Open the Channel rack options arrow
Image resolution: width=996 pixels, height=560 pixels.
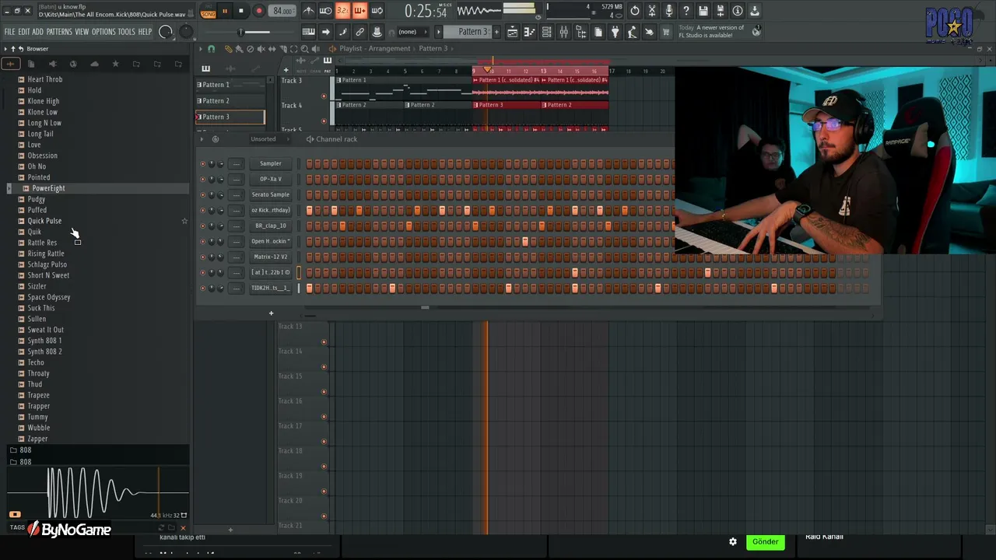202,139
